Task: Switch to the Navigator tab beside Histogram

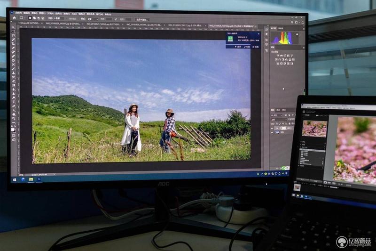Action: [281, 28]
